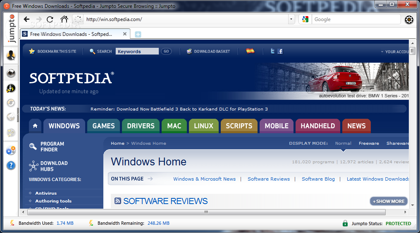Click the parental control figure sidebar icon
Viewport: 420px width, 233px height.
pos(11,88)
